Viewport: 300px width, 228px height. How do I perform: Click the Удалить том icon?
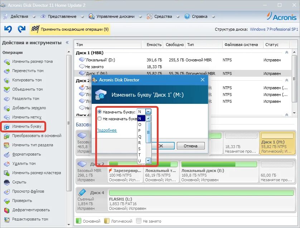(7, 164)
